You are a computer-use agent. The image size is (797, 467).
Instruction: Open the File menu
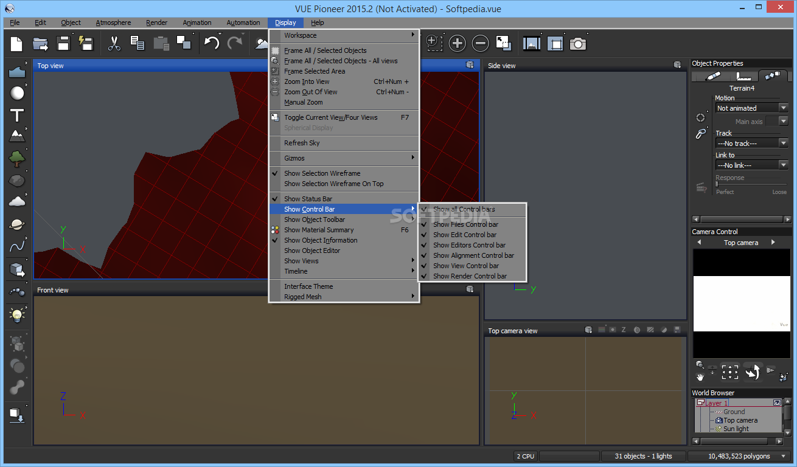(x=15, y=22)
